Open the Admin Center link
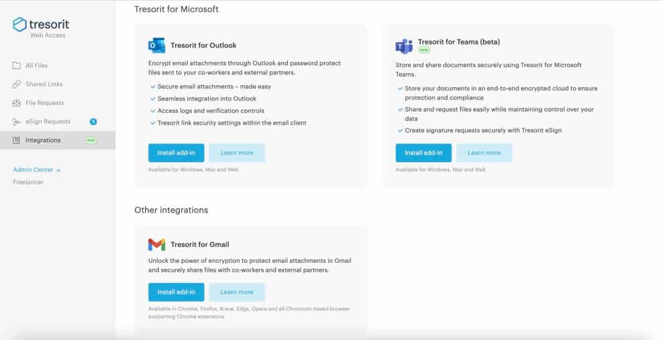 [x=37, y=170]
